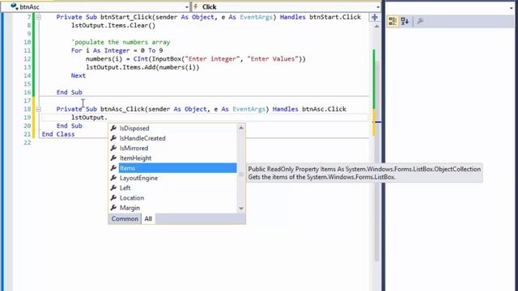Click the Property Pages wrench icon

click(420, 21)
